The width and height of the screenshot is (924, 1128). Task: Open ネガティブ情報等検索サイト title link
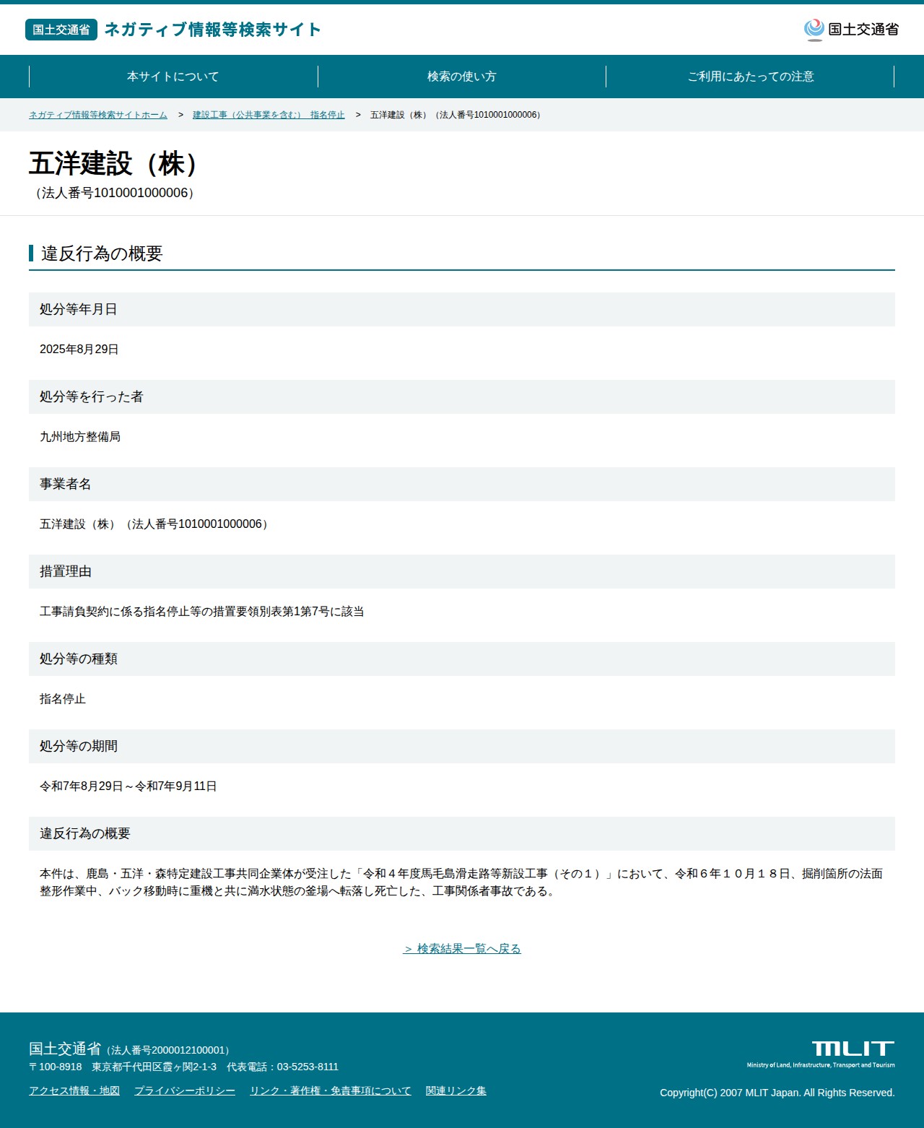tap(213, 30)
